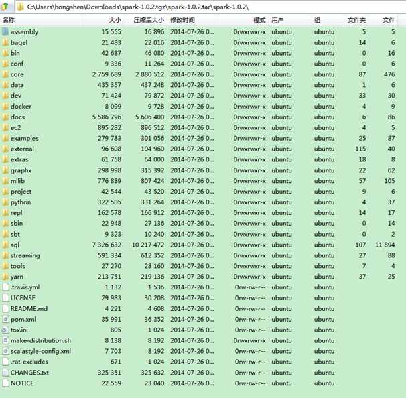Click compressed size 301 056 of examples
Image resolution: width=406 pixels, height=398 pixels.
coord(153,138)
